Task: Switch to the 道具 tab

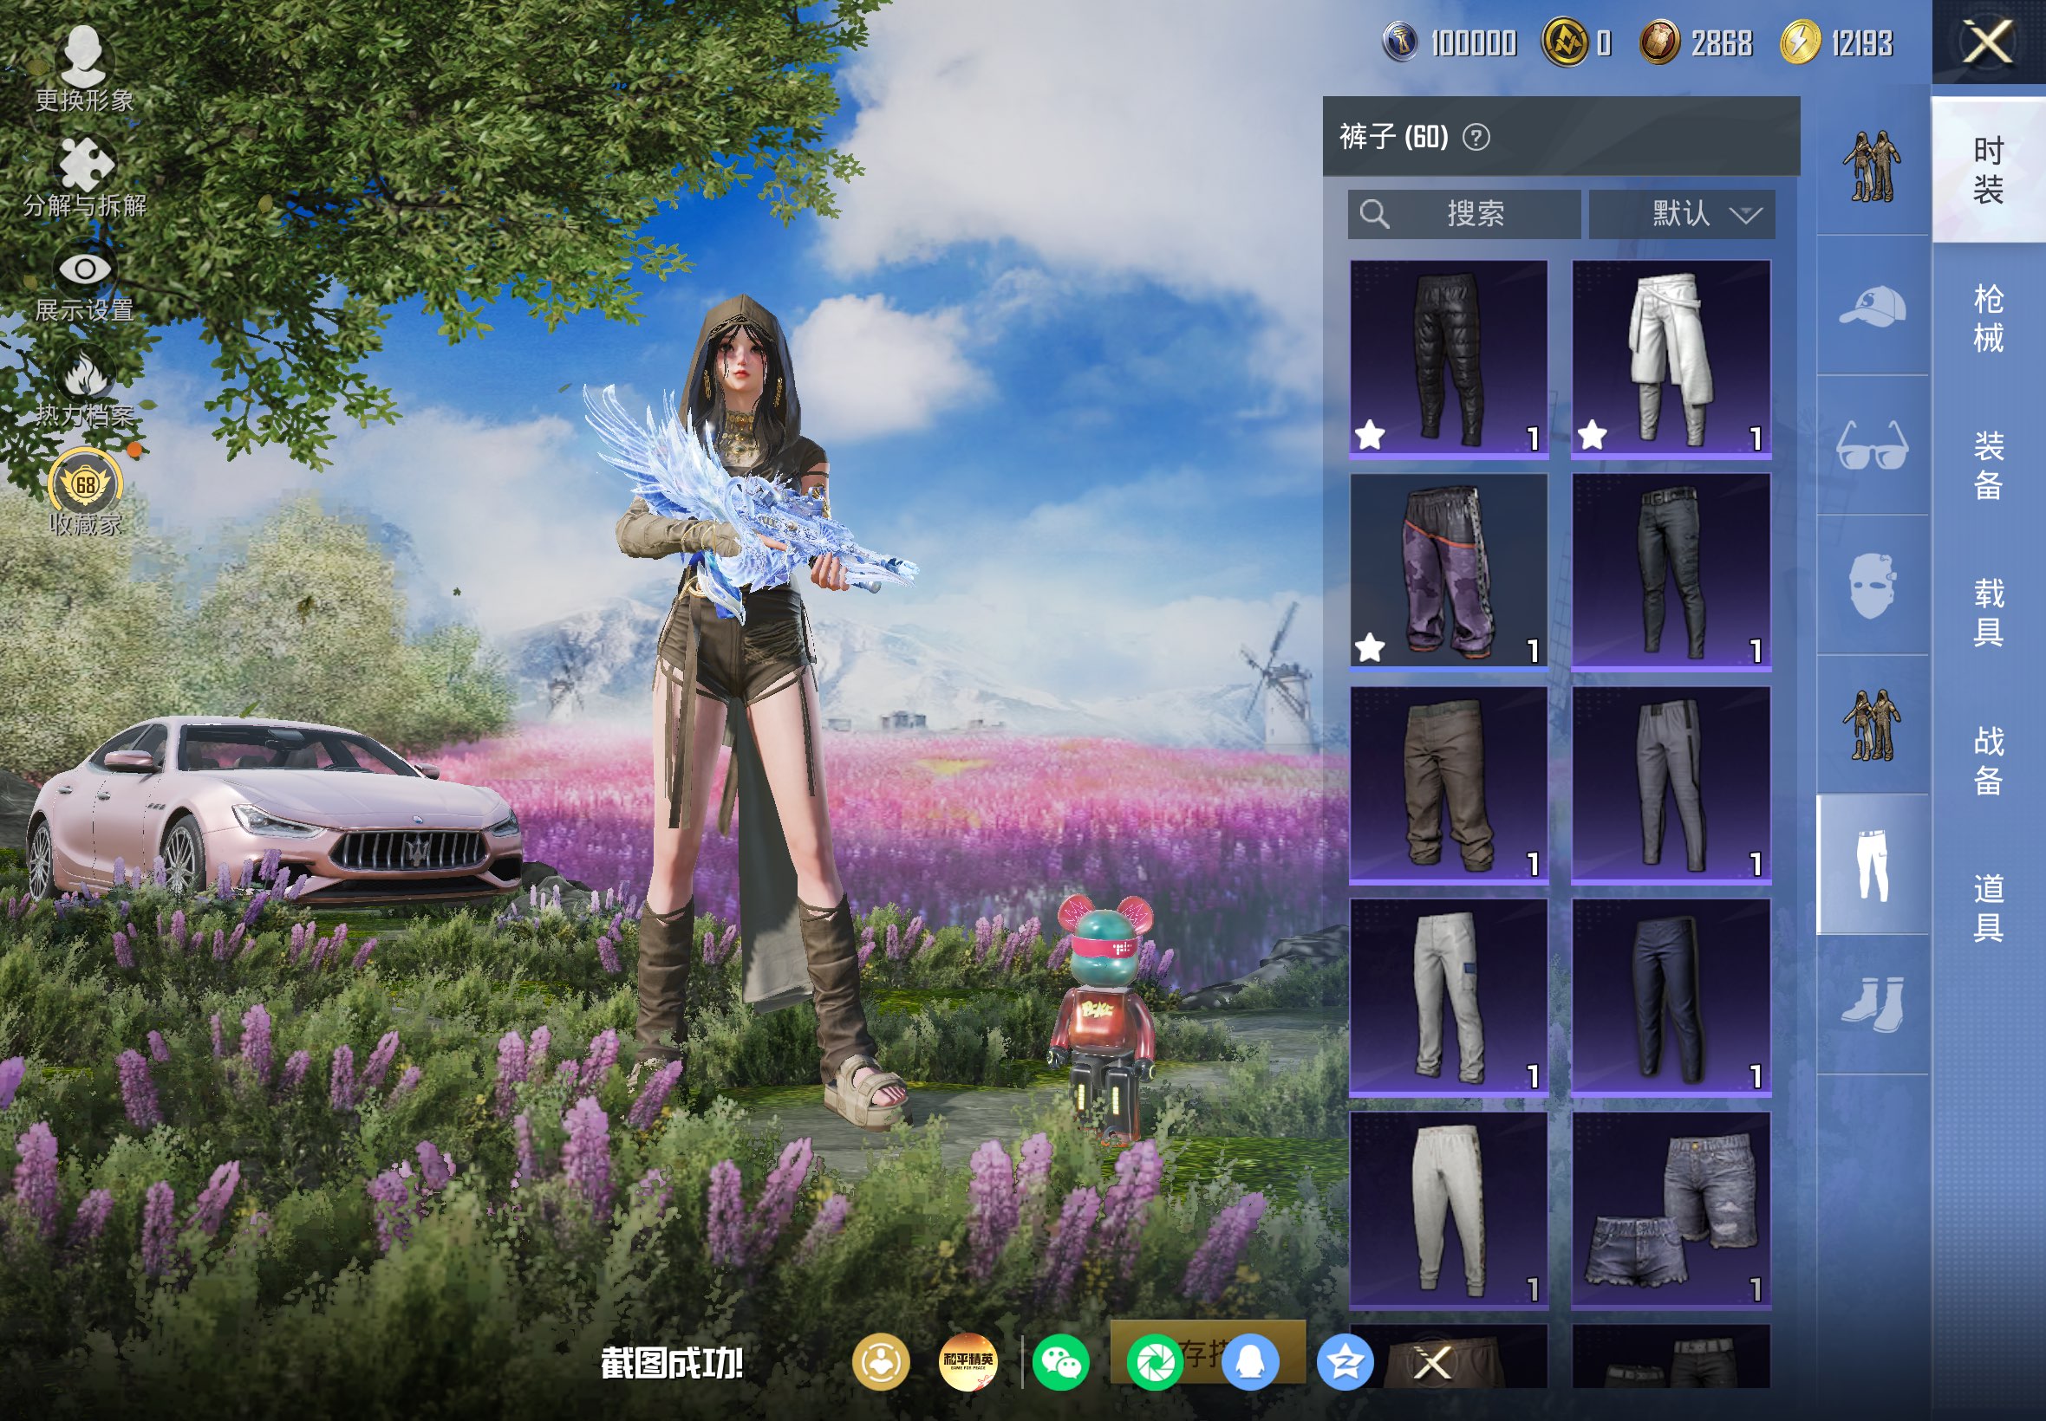Action: point(1988,907)
